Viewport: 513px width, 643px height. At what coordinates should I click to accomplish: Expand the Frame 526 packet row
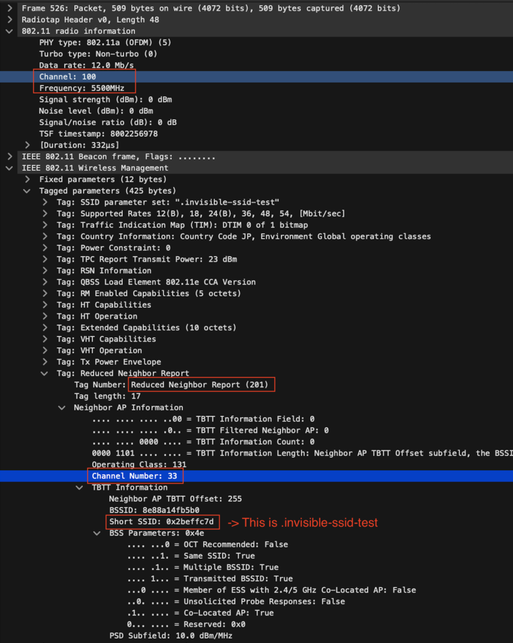pyautogui.click(x=10, y=8)
